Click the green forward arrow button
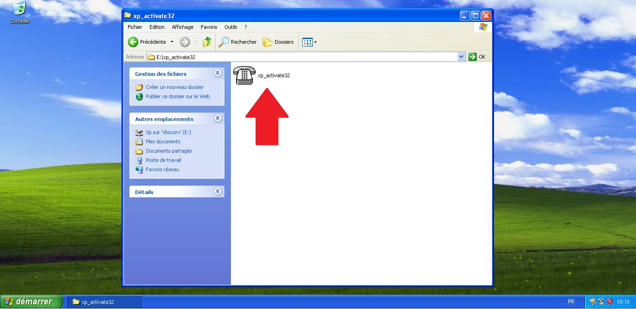The width and height of the screenshot is (636, 309). tap(185, 42)
